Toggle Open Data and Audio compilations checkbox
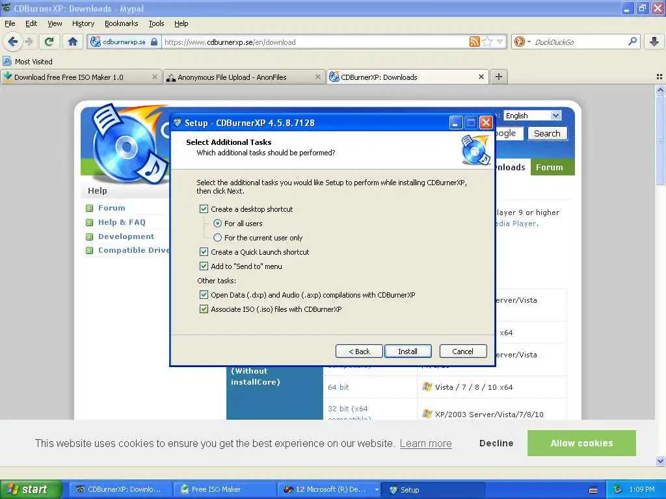 204,295
